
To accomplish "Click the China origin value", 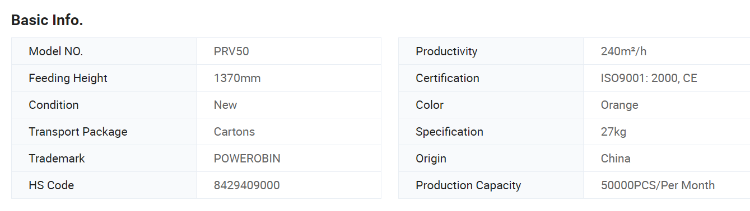I will (x=616, y=159).
